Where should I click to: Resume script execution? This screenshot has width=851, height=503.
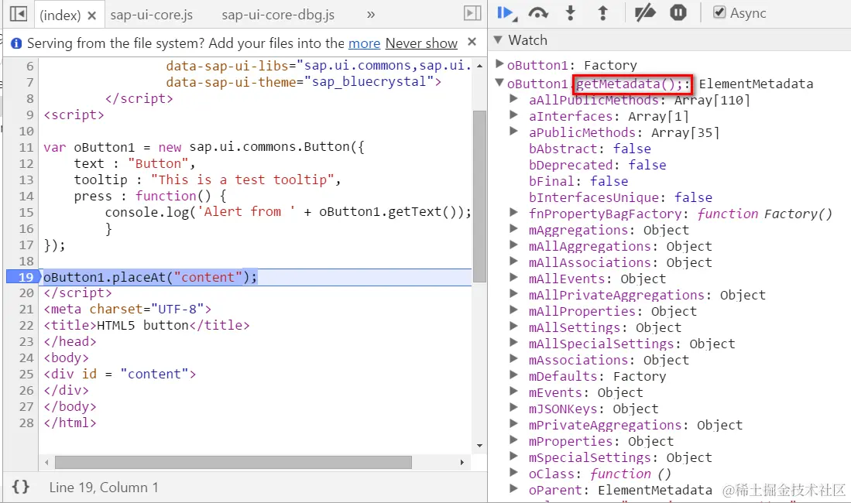click(x=507, y=13)
